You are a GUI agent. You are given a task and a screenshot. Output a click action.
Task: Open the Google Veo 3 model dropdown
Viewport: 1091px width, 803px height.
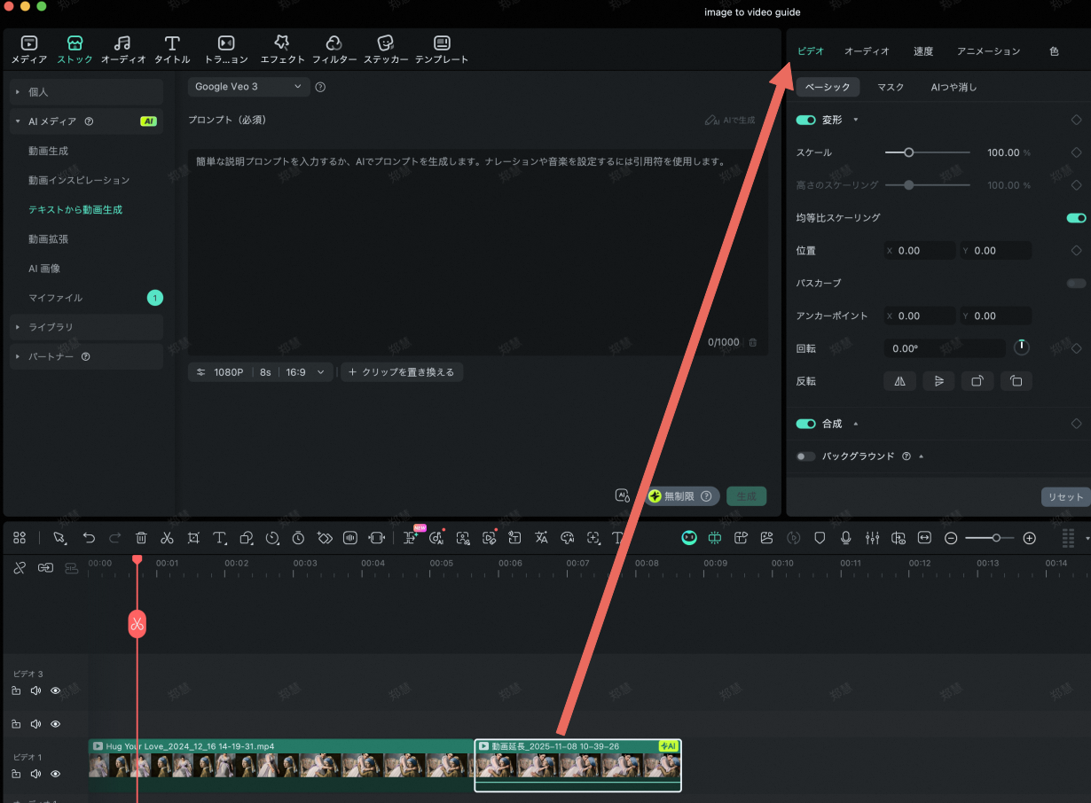pyautogui.click(x=248, y=87)
